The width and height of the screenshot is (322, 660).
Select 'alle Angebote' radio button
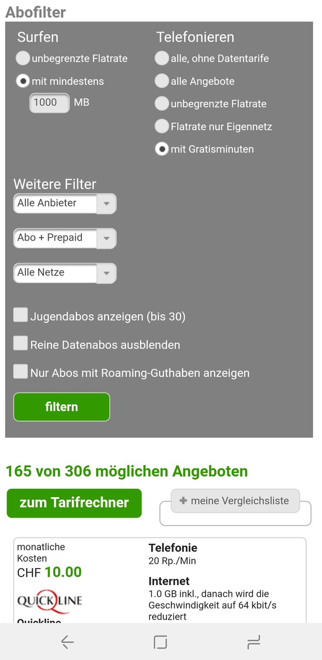coord(162,81)
